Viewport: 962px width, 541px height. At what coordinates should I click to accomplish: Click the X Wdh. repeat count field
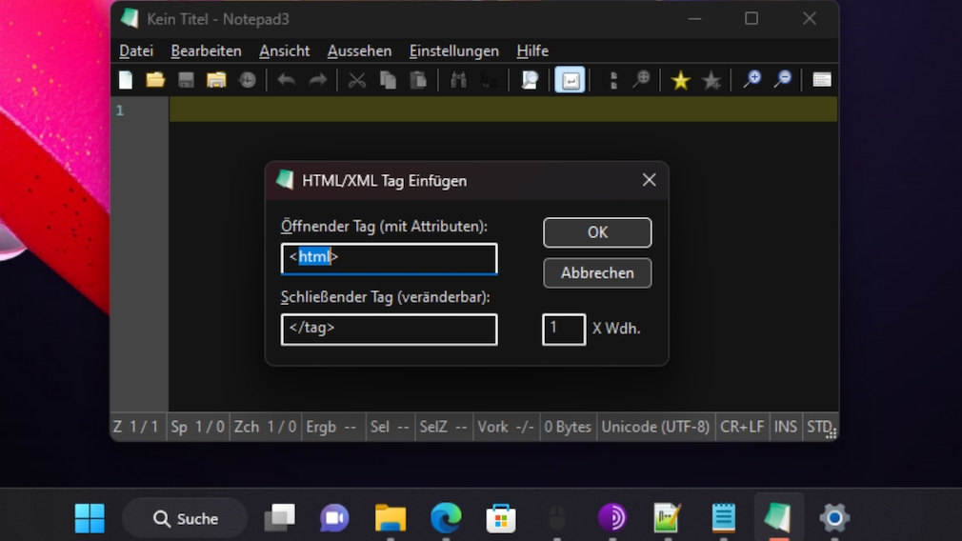click(564, 330)
